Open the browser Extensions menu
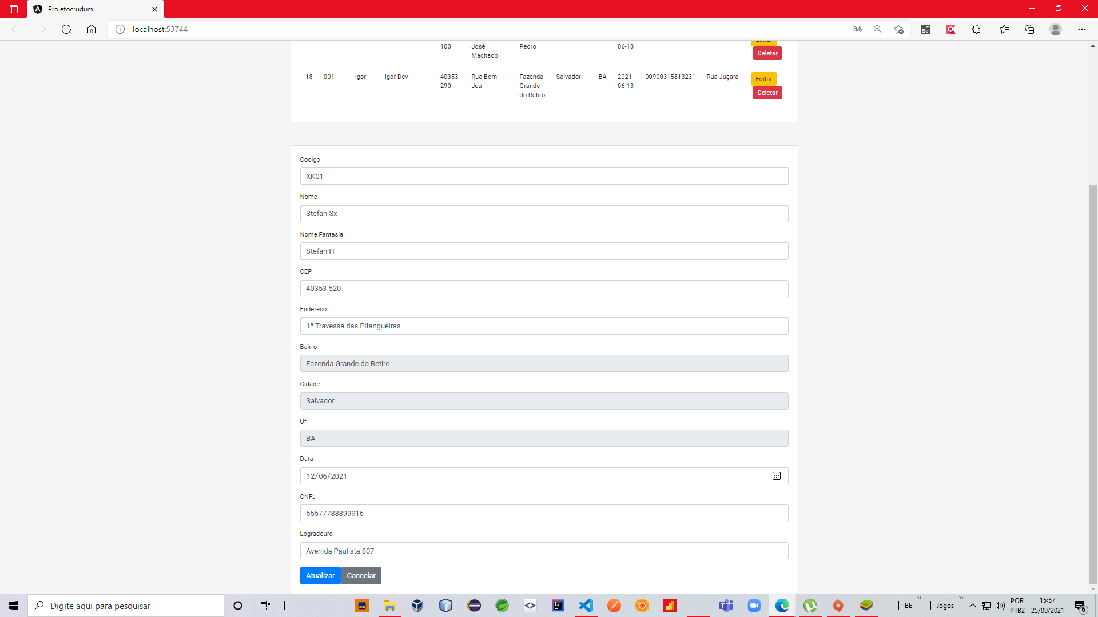 point(976,29)
